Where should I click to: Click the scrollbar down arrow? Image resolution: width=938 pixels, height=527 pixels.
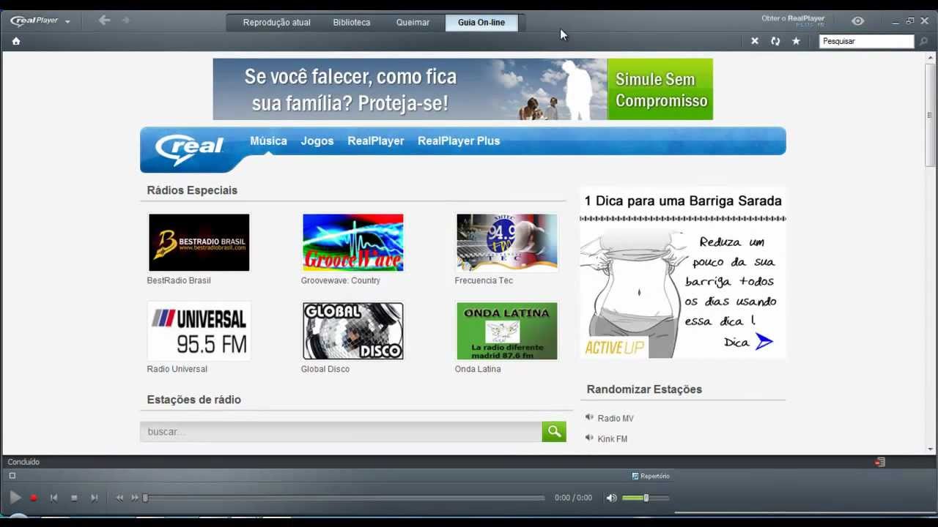point(931,449)
